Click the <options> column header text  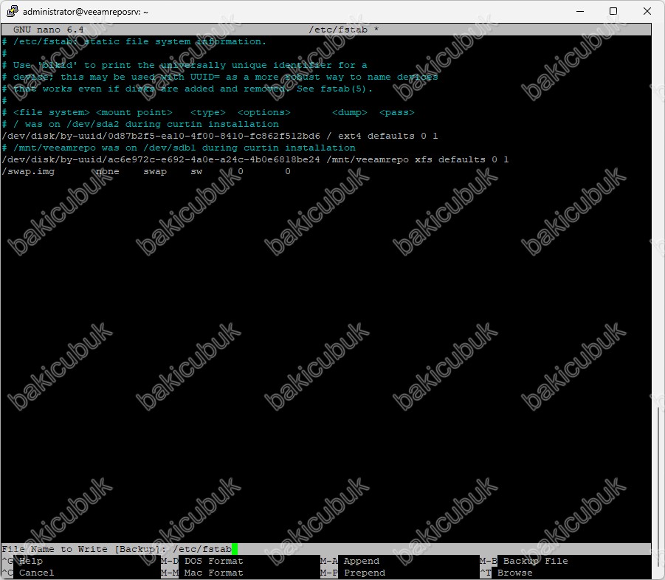[263, 112]
